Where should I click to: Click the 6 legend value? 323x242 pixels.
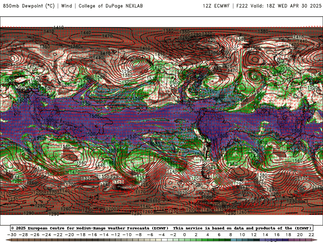pyautogui.click(x=219, y=235)
